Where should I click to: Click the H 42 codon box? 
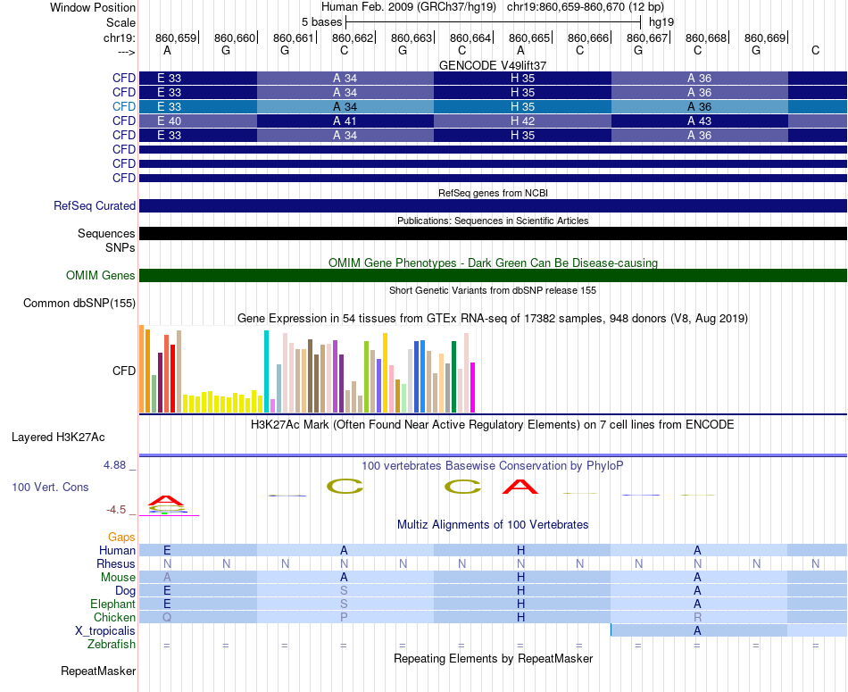coord(522,121)
